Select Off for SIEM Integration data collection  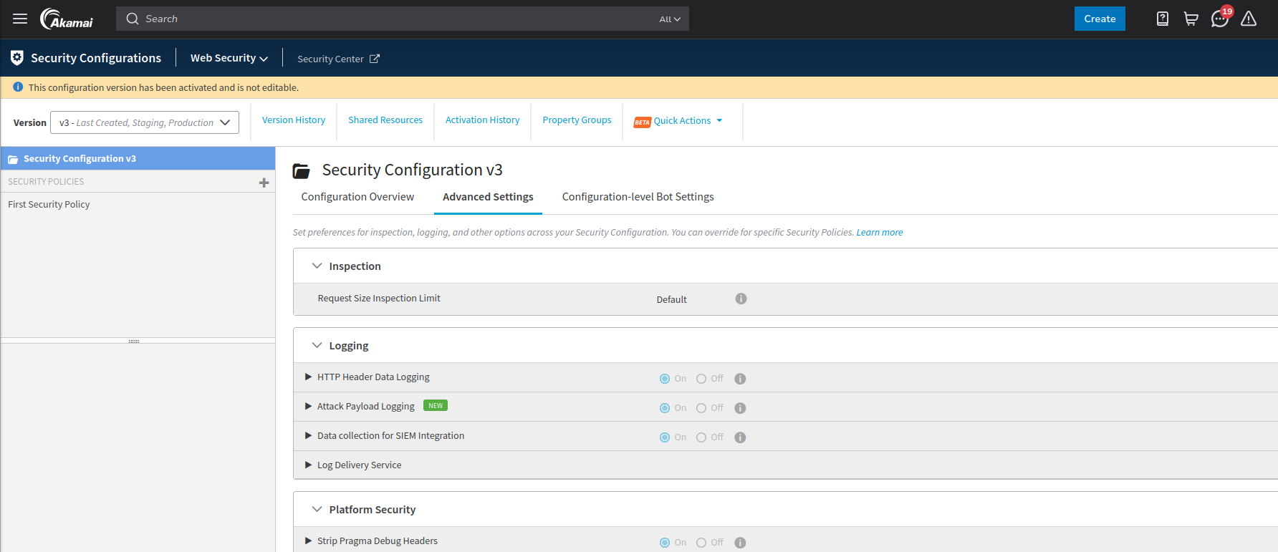[x=701, y=437]
